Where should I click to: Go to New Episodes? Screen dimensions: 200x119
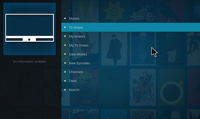(131, 63)
